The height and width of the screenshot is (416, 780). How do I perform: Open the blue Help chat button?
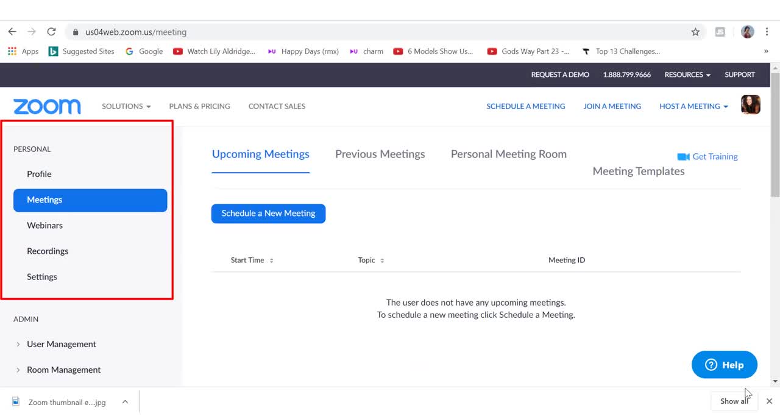coord(725,365)
